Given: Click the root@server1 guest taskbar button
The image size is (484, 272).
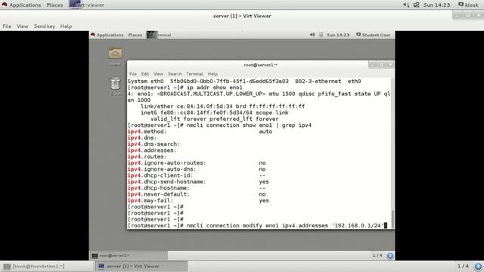Looking at the screenshot, I should pos(129,255).
